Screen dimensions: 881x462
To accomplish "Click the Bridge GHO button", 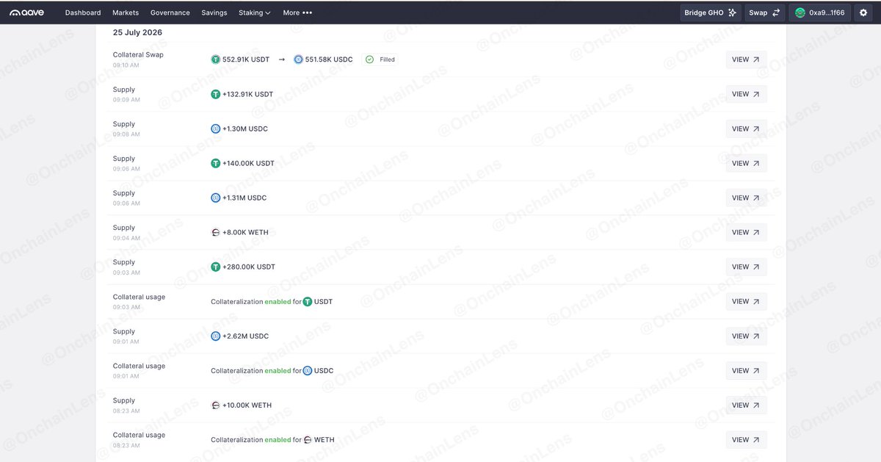I will [711, 12].
